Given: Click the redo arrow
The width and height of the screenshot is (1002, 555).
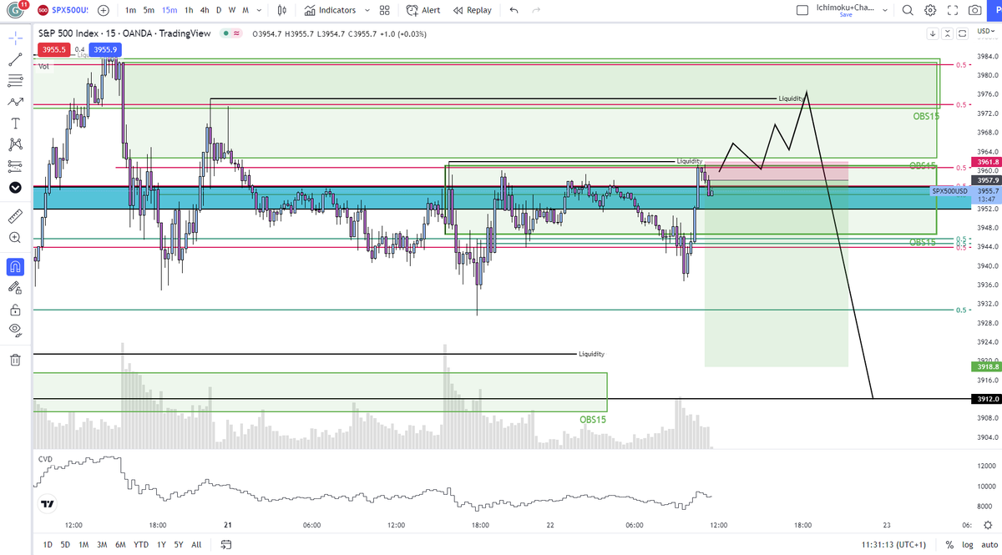Looking at the screenshot, I should coord(536,11).
